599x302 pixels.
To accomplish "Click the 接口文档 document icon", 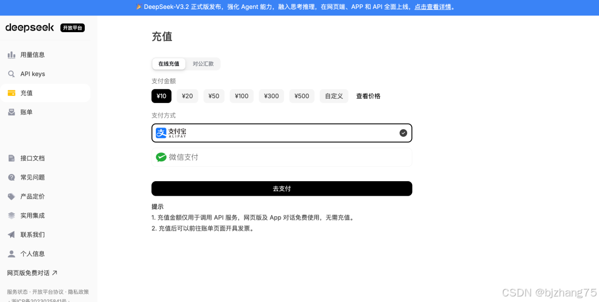I will coord(12,158).
